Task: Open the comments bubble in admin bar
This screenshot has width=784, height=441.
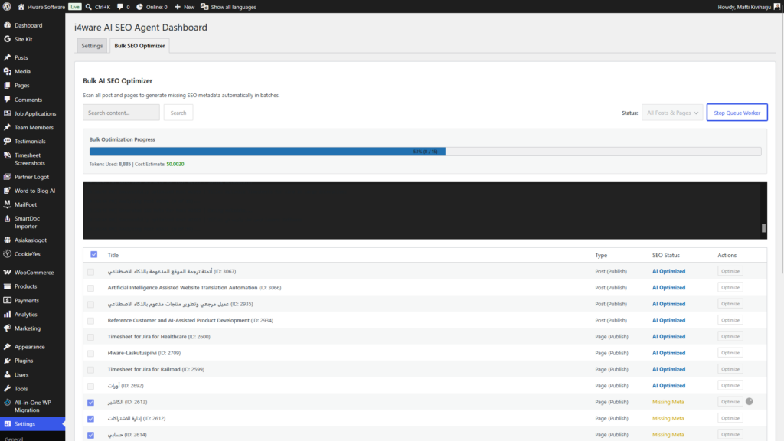Action: (123, 7)
